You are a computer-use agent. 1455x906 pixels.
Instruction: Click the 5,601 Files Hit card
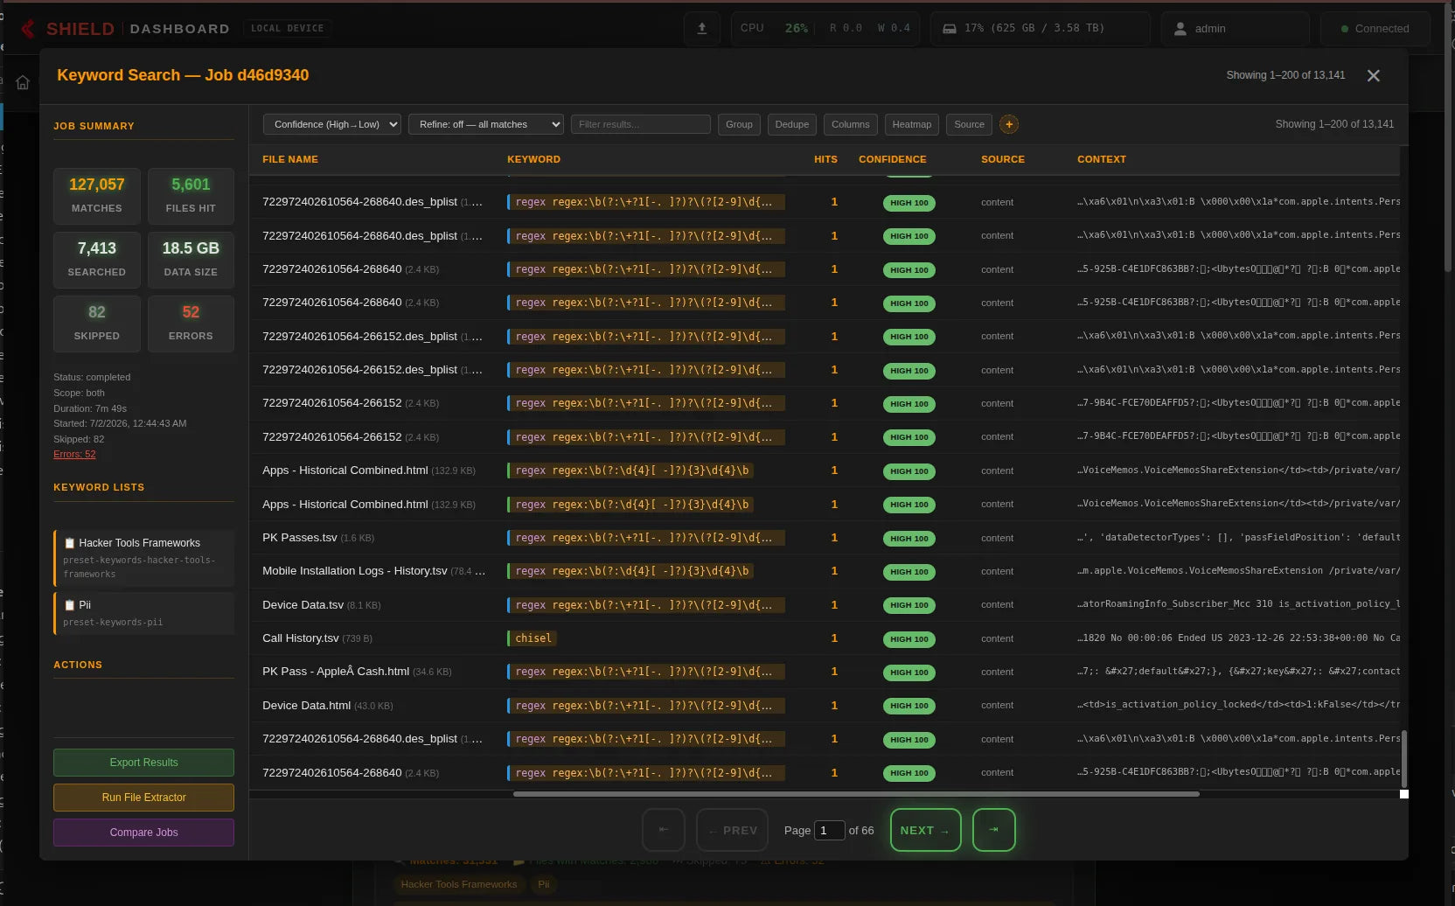(191, 195)
